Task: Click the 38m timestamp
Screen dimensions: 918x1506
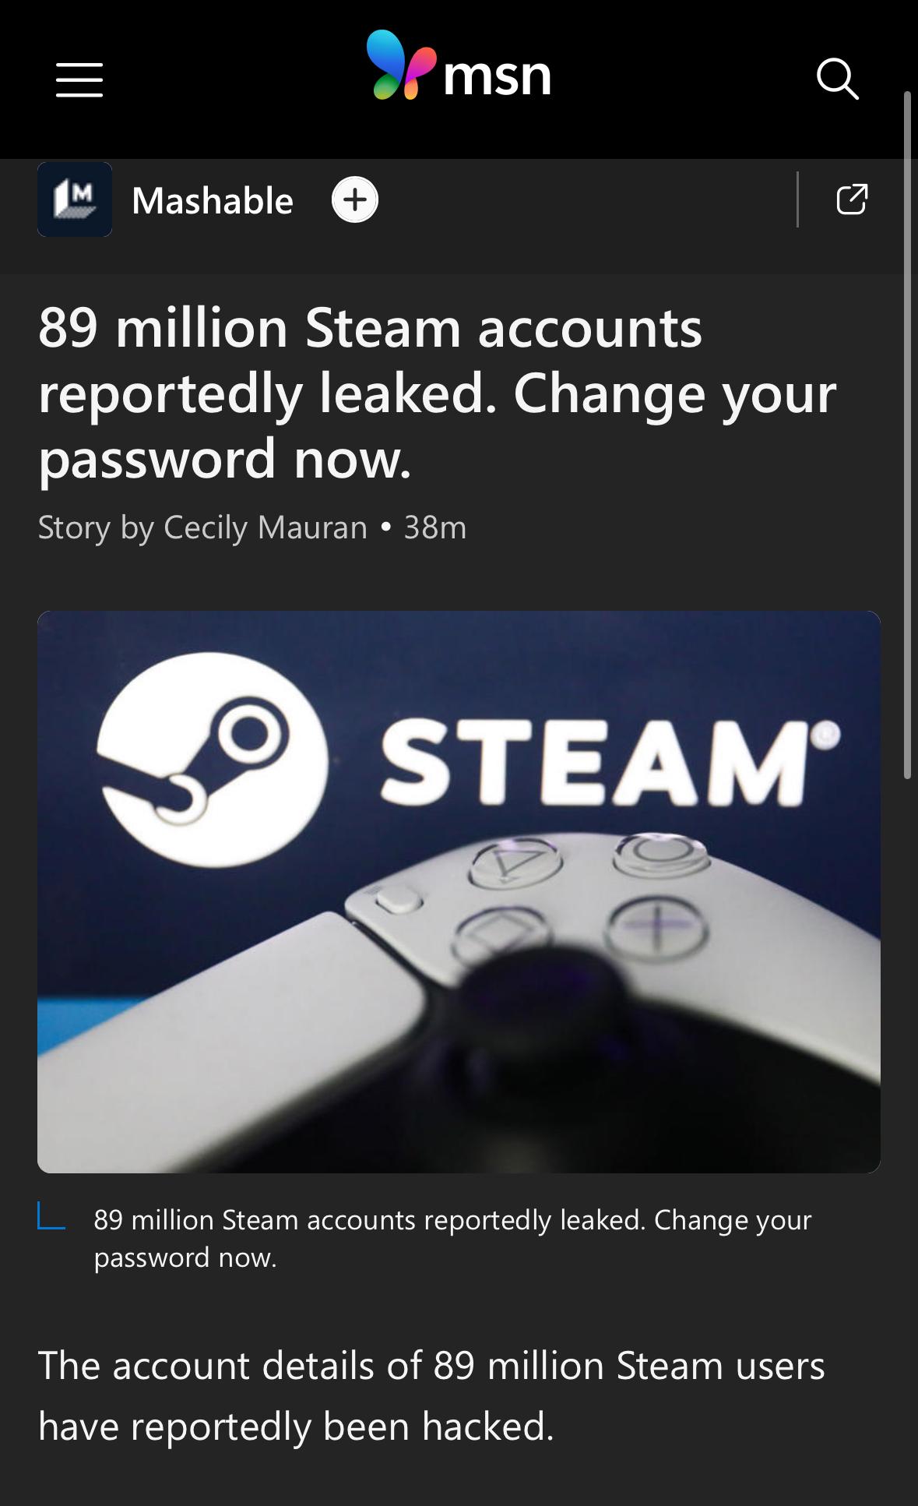Action: (435, 527)
